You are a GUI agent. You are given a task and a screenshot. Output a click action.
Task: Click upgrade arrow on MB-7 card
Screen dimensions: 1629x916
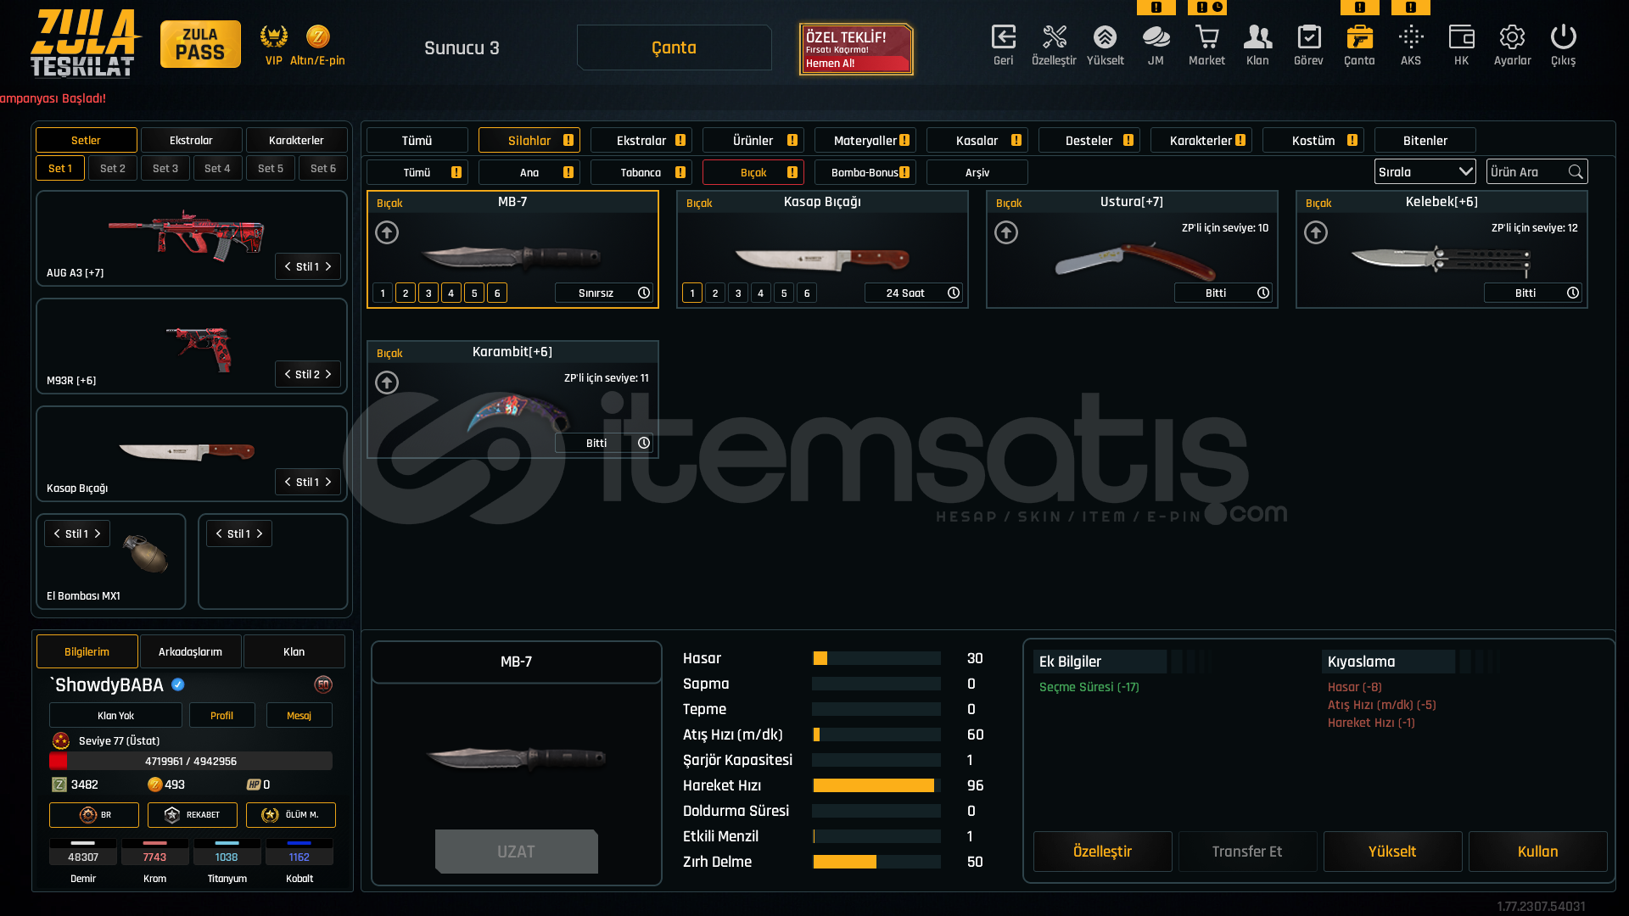(x=387, y=232)
